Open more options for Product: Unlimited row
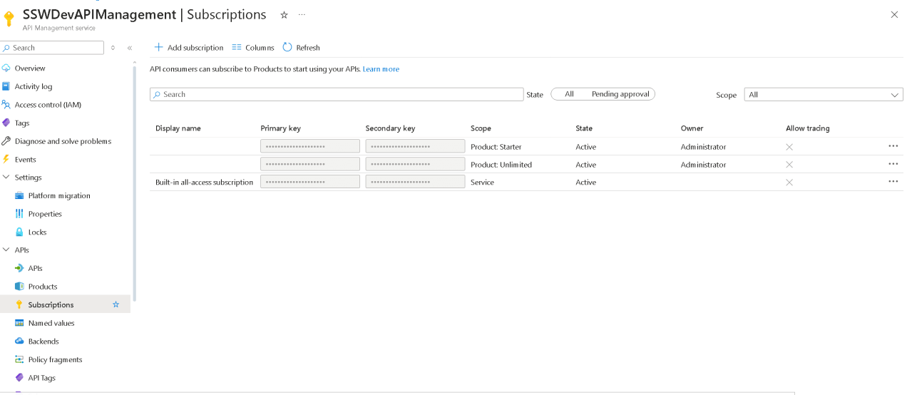Viewport: 912px width, 395px height. (893, 163)
